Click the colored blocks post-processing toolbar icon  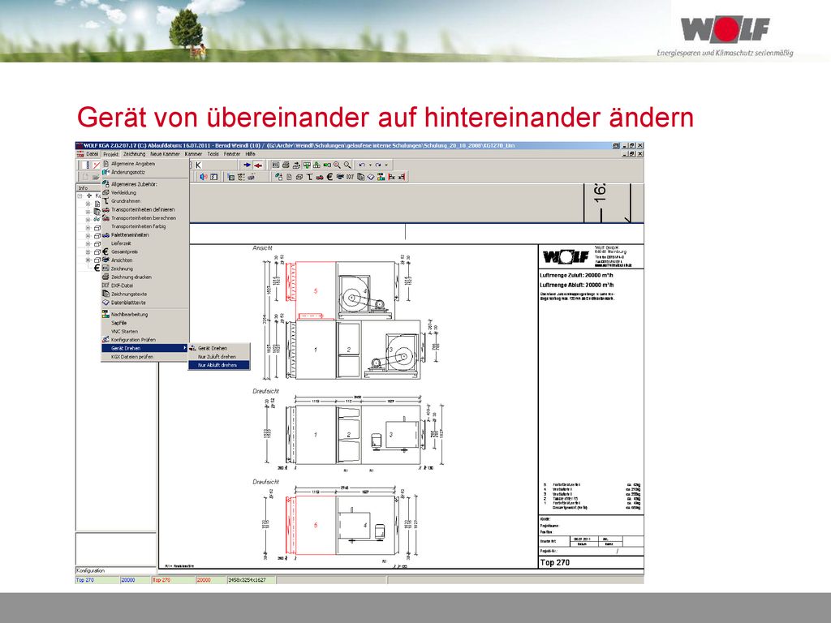point(381,177)
